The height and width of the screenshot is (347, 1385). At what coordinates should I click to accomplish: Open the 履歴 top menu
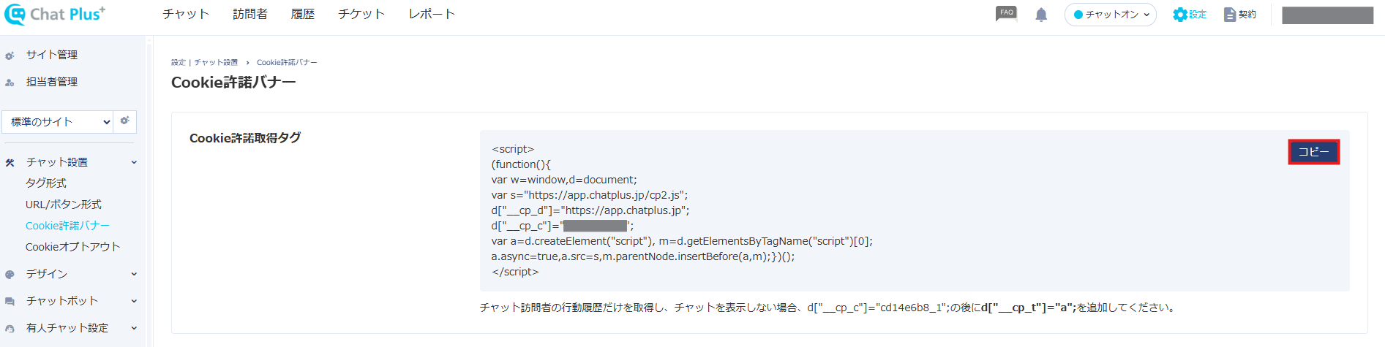pos(303,14)
